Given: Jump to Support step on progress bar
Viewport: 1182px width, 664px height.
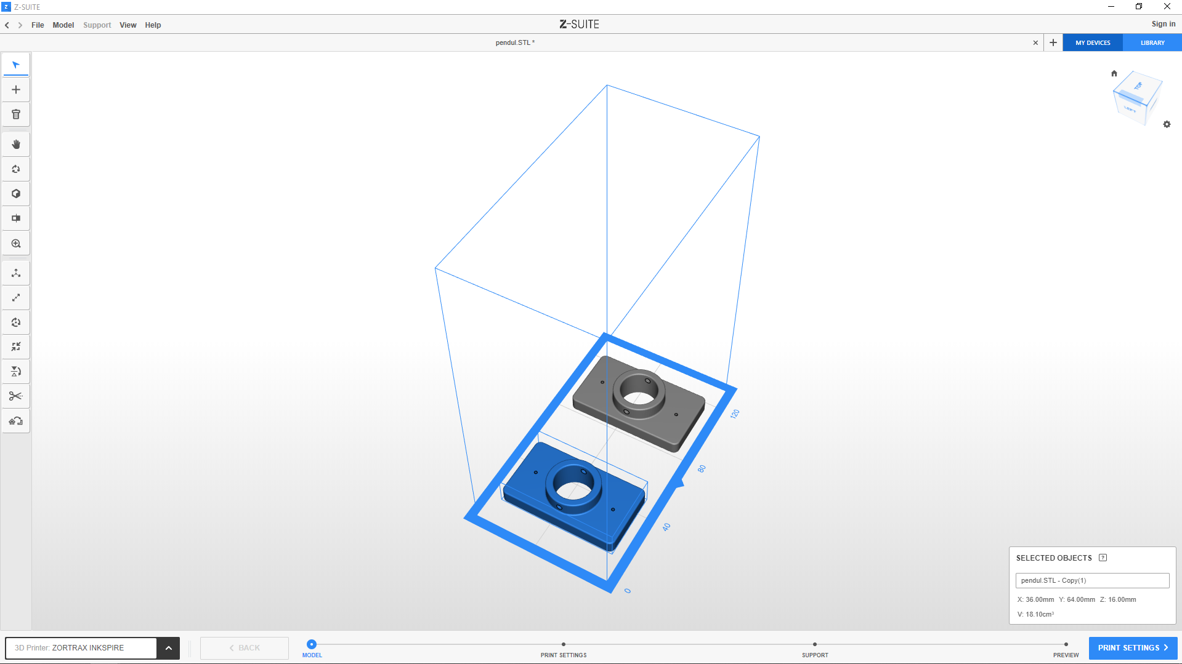Looking at the screenshot, I should click(x=814, y=645).
